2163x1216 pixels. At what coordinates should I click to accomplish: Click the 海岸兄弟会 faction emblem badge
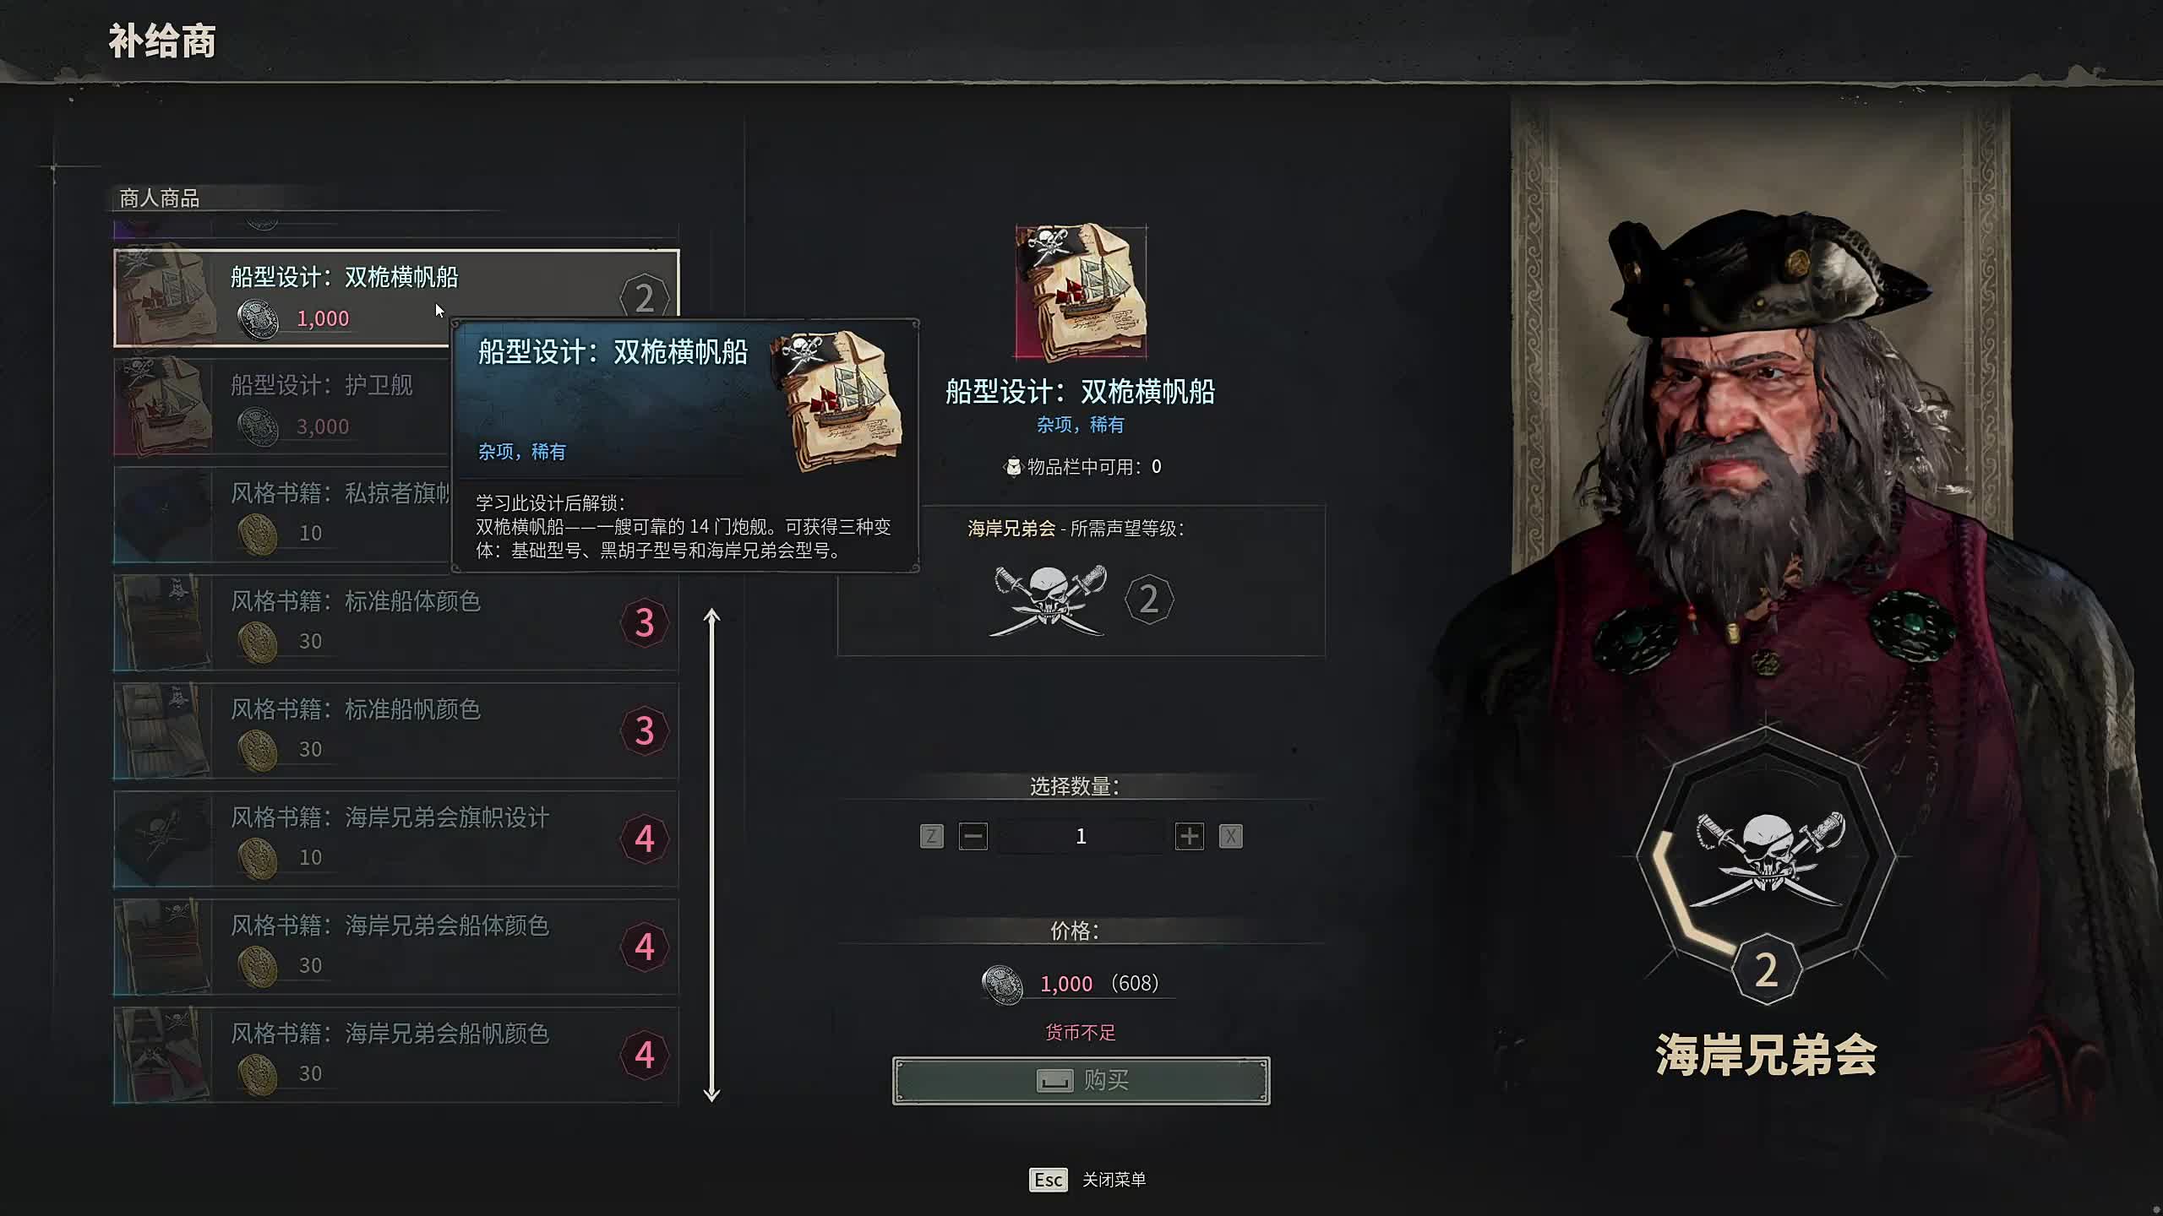coord(1766,866)
